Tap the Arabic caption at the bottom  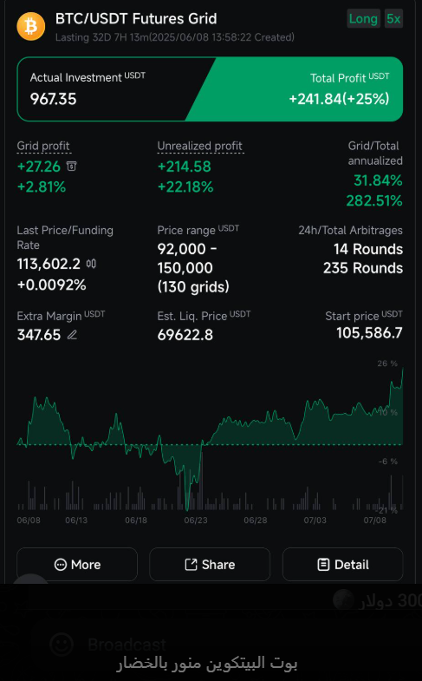tap(207, 663)
